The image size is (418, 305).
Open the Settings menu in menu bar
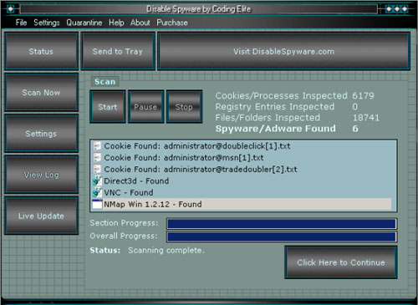pyautogui.click(x=47, y=23)
